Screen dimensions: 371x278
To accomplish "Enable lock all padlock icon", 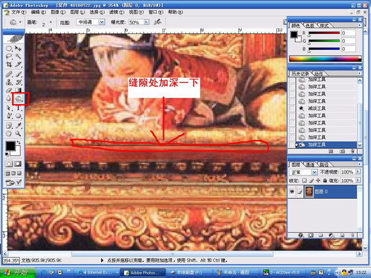I will click(x=325, y=181).
